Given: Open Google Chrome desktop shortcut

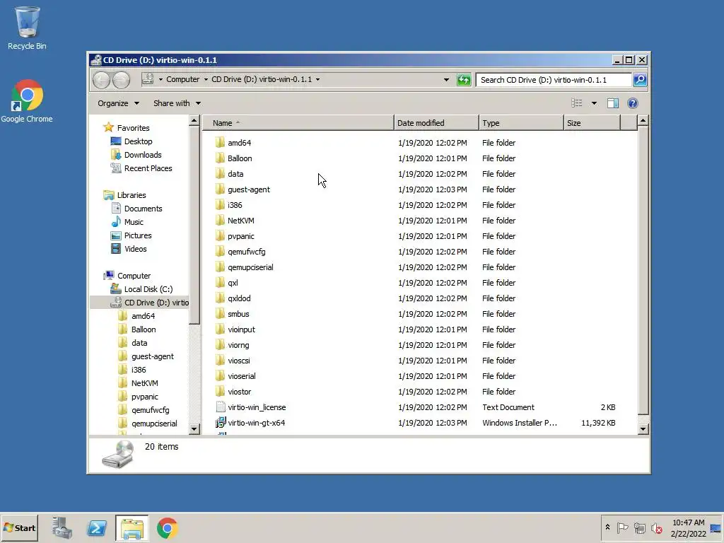Looking at the screenshot, I should click(x=27, y=101).
